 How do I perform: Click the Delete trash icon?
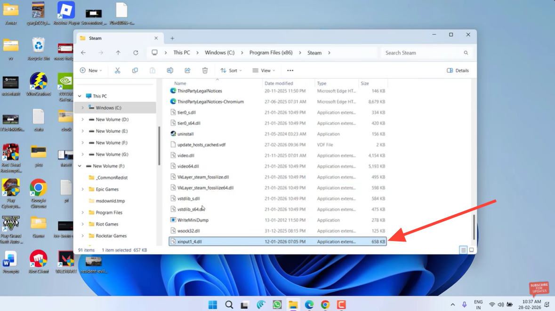tap(205, 70)
